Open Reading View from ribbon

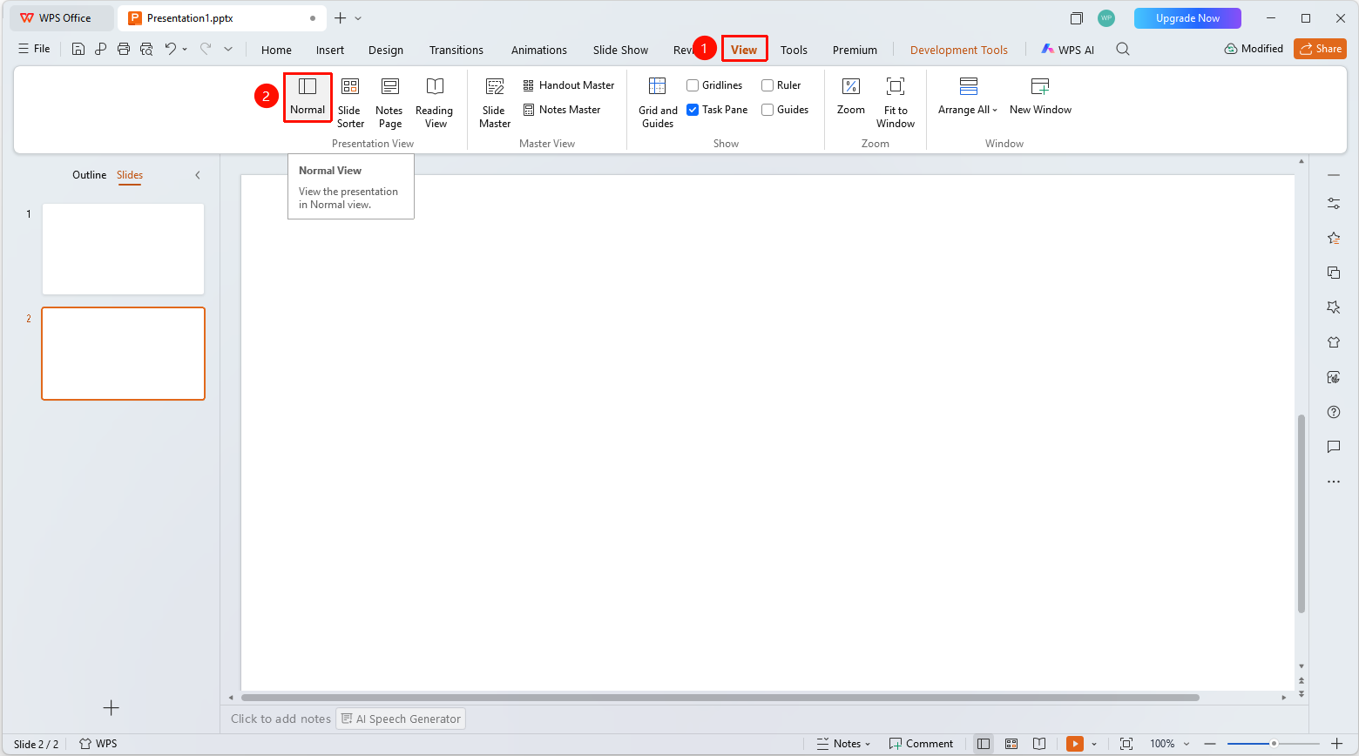coord(434,102)
